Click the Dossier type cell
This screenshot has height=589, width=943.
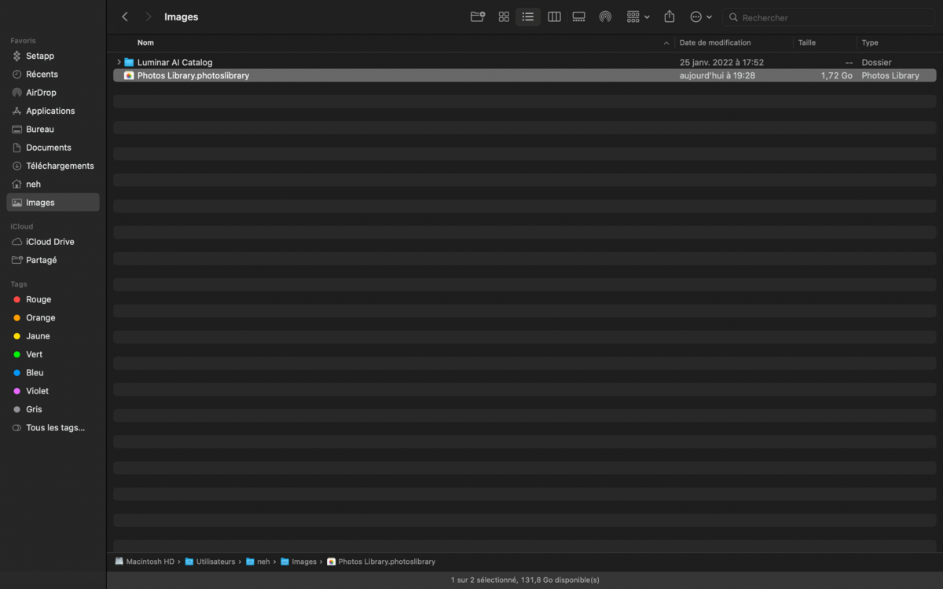click(876, 62)
